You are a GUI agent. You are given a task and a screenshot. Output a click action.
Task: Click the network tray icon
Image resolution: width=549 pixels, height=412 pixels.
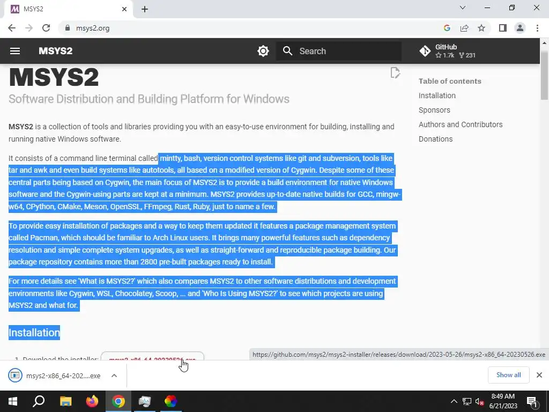pos(466,401)
